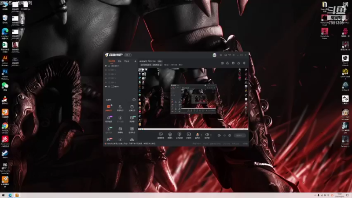Open the person-silhouette tool in the toolbox
The width and height of the screenshot is (352, 198).
click(120, 108)
